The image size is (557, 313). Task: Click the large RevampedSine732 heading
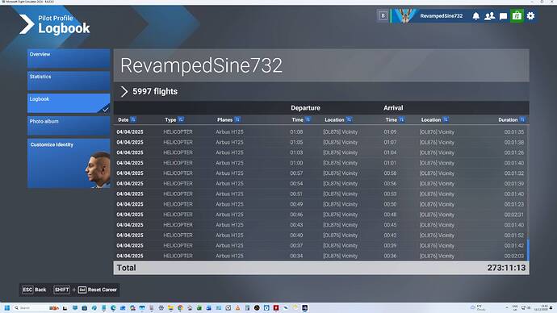(x=202, y=65)
